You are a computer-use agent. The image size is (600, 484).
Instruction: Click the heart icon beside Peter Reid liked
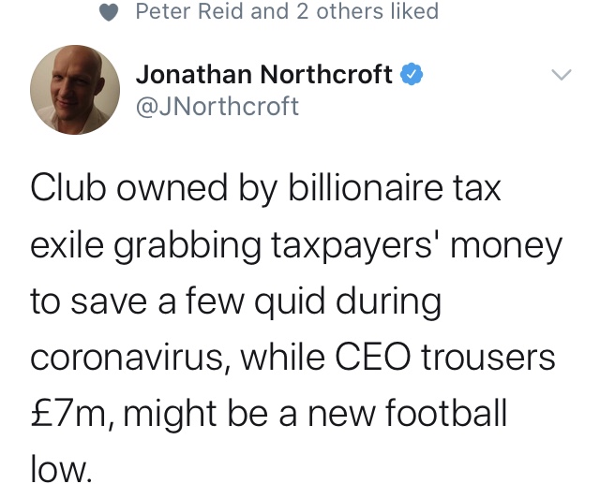109,12
